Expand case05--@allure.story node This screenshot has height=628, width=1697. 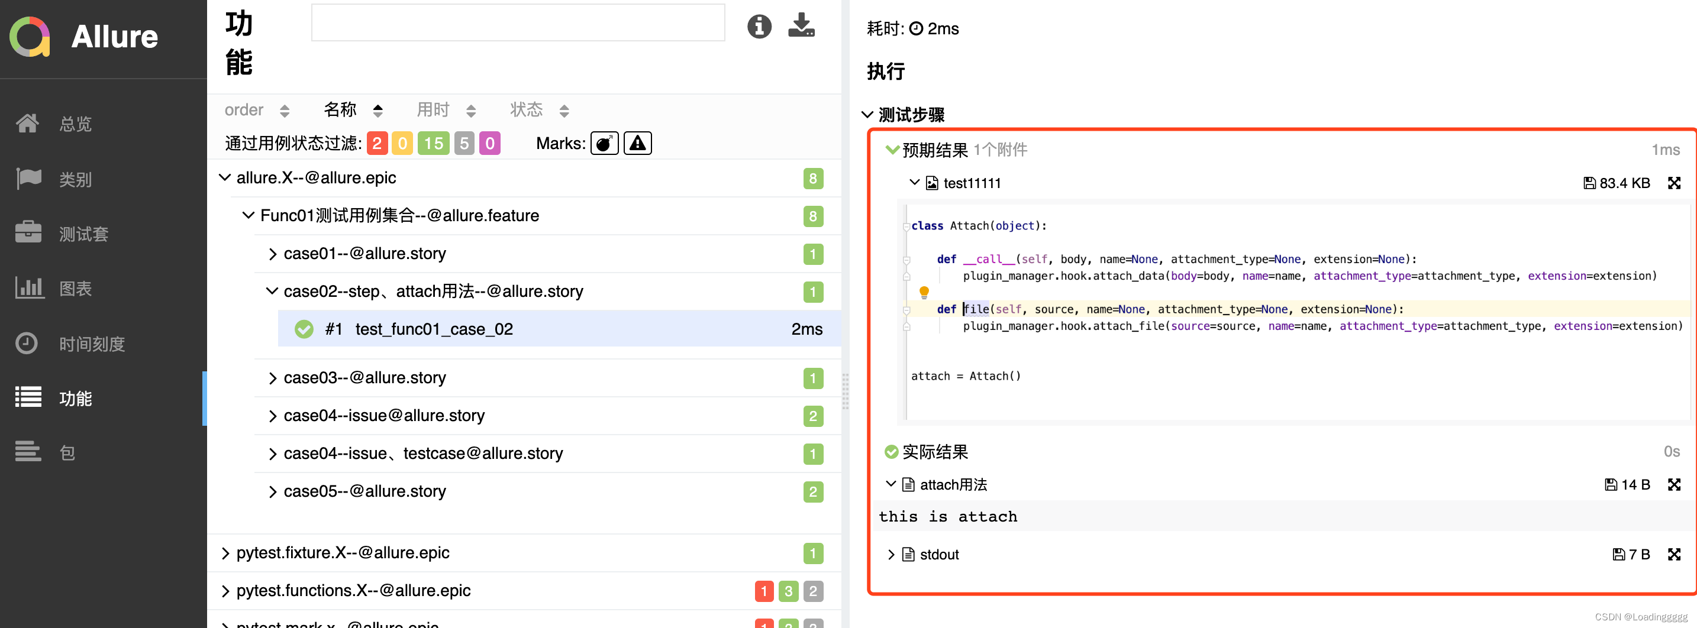(x=272, y=491)
